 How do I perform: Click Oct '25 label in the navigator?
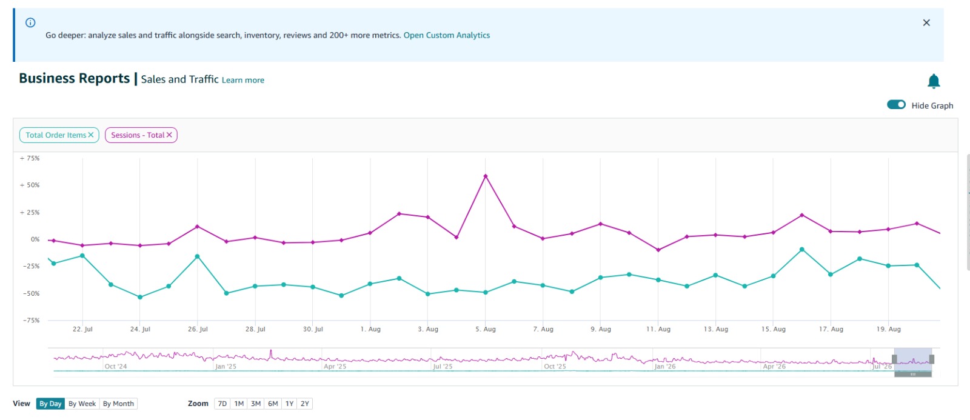[555, 367]
